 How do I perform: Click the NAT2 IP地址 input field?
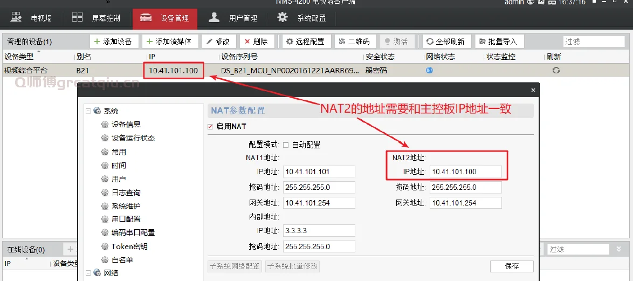click(466, 172)
